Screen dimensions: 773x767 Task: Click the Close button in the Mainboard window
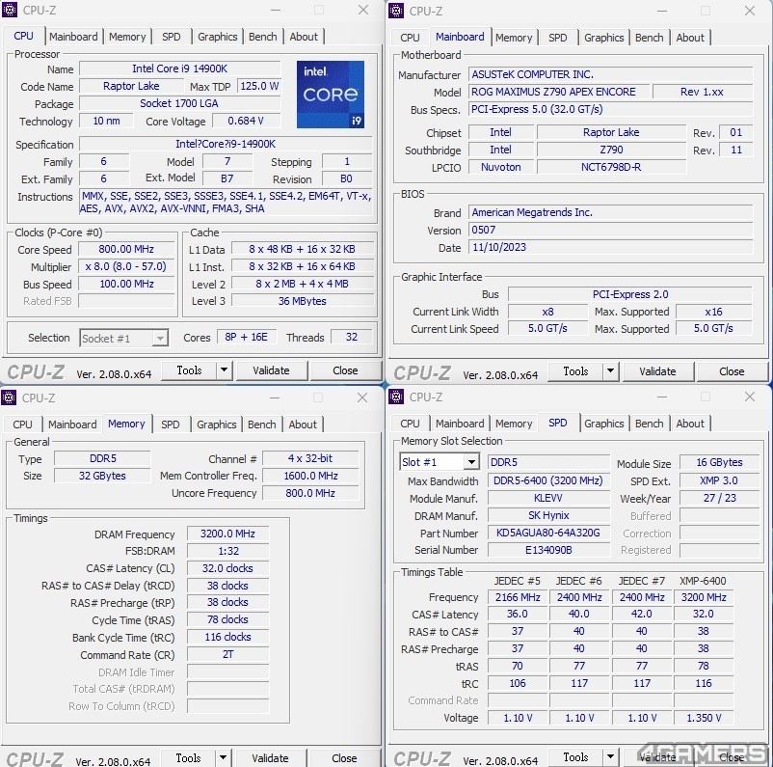pos(732,371)
